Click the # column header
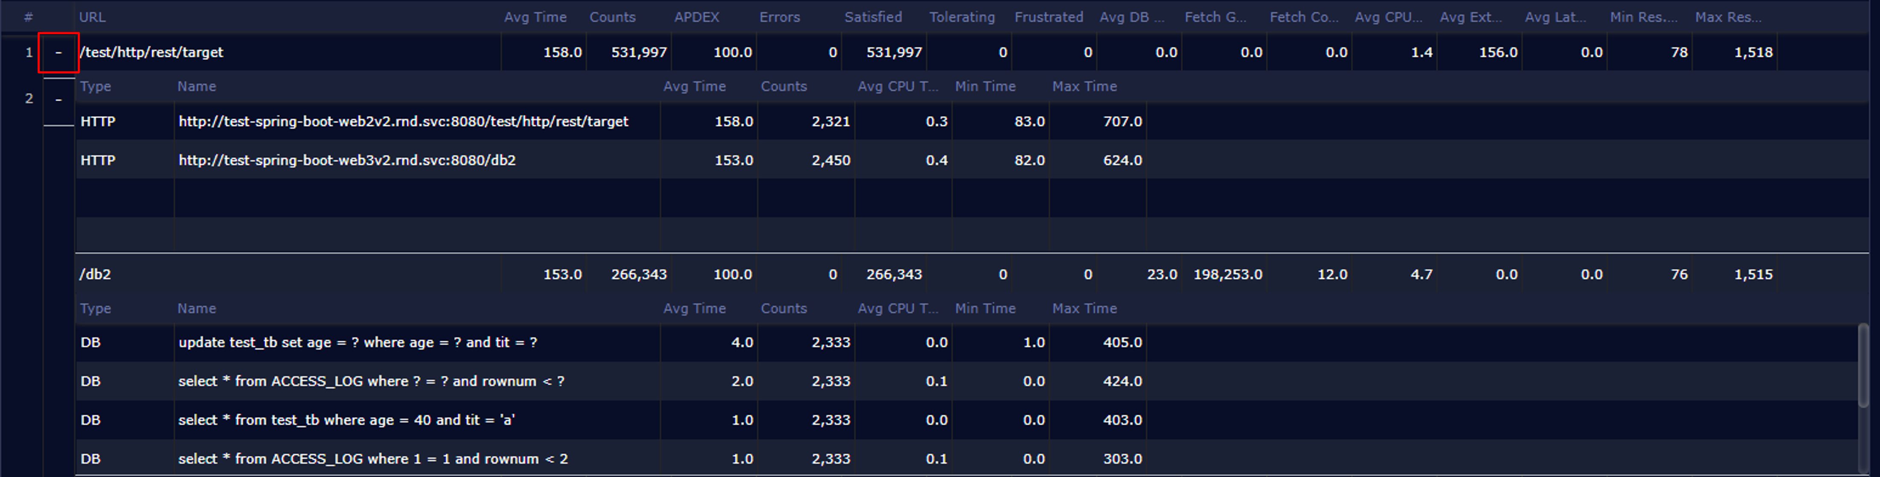 pos(29,17)
